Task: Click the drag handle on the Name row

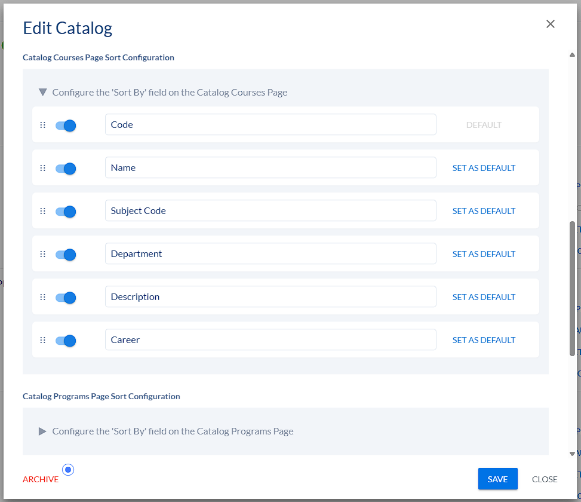Action: pyautogui.click(x=42, y=168)
